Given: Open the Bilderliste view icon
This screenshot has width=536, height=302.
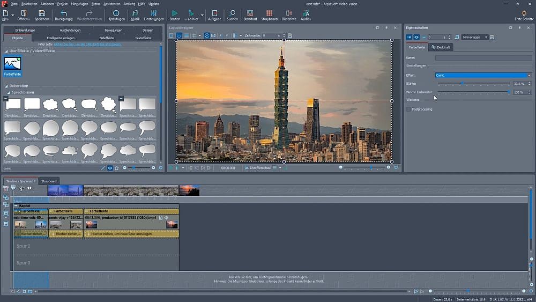Looking at the screenshot, I should click(289, 13).
